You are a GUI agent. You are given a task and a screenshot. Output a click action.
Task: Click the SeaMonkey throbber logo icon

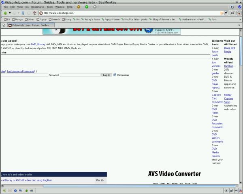pos(240,7)
